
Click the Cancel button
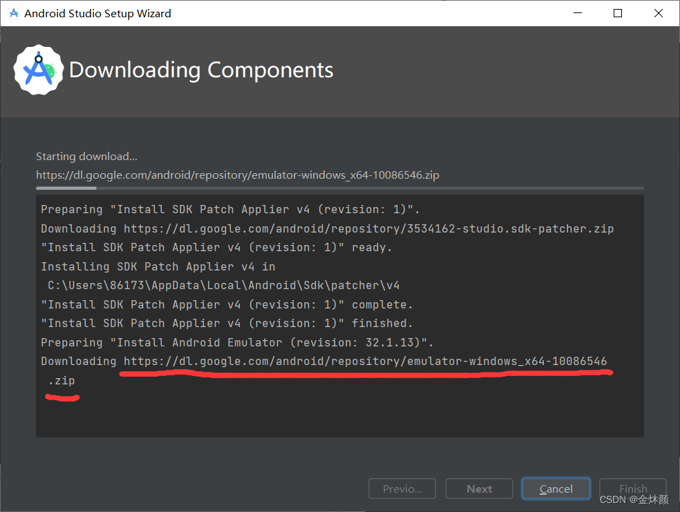pyautogui.click(x=556, y=489)
